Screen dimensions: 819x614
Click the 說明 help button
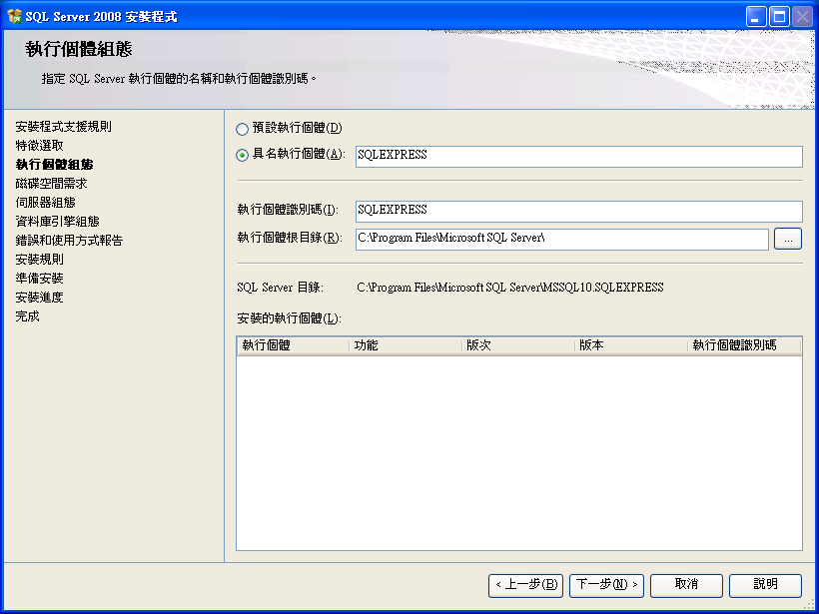click(x=765, y=585)
